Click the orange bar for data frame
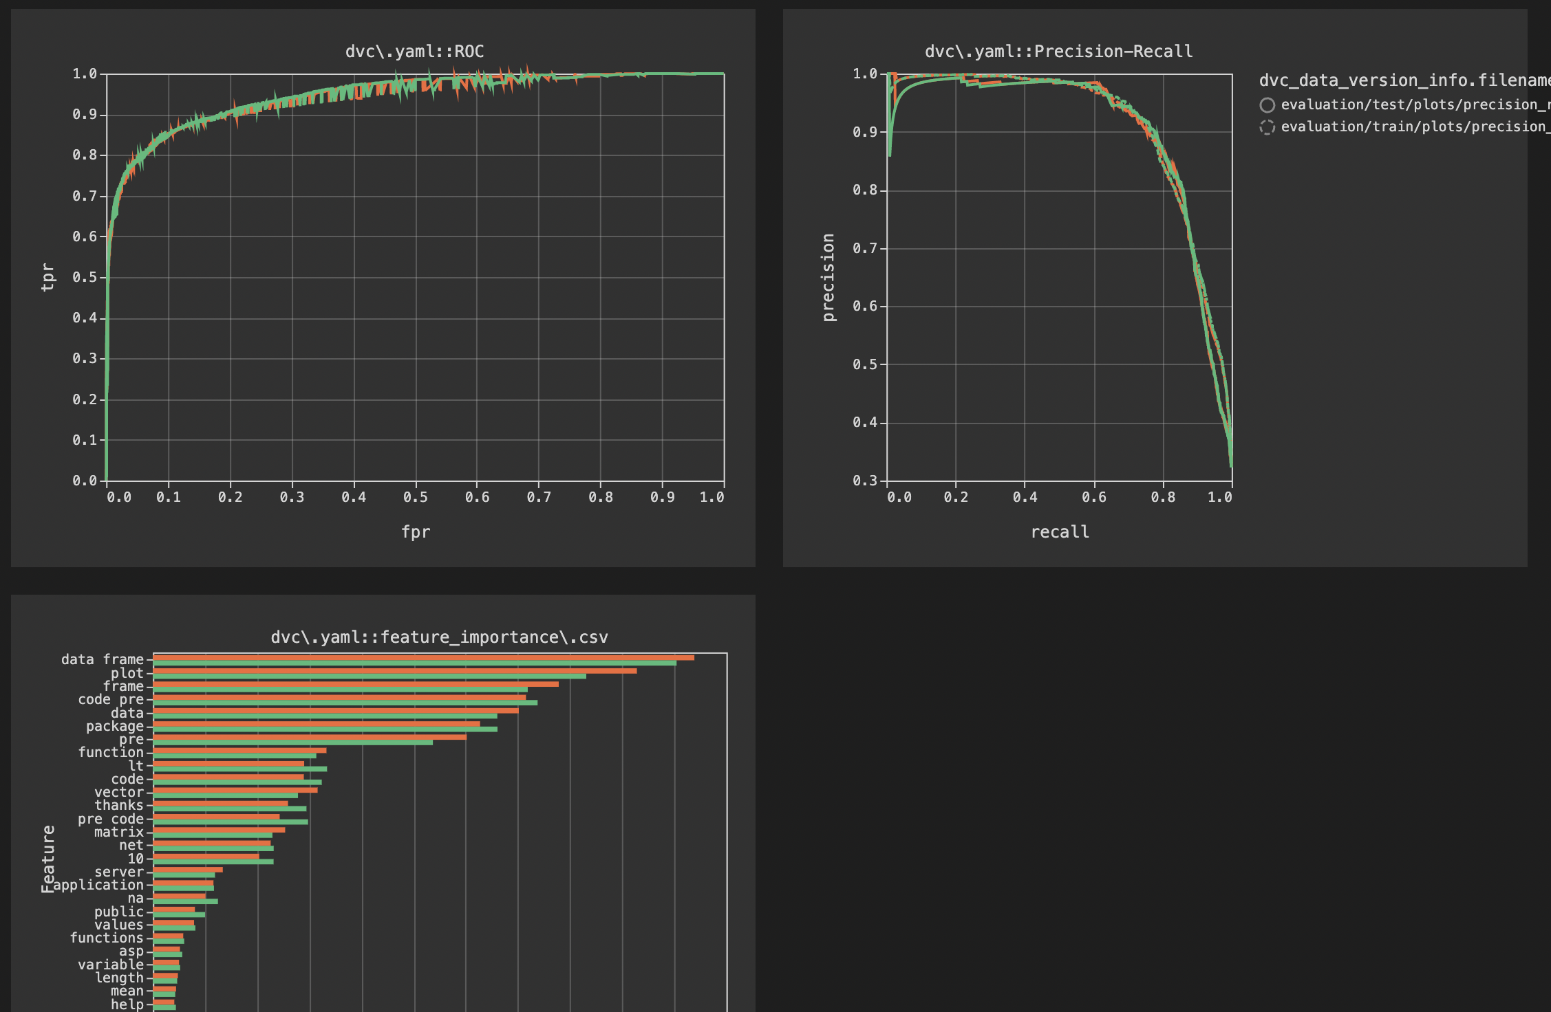The image size is (1551, 1012). tap(423, 658)
